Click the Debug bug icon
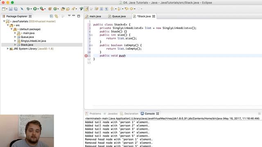The width and height of the screenshot is (262, 147). (28, 9)
